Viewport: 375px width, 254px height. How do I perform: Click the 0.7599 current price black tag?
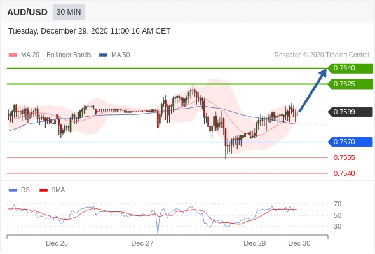[x=350, y=112]
